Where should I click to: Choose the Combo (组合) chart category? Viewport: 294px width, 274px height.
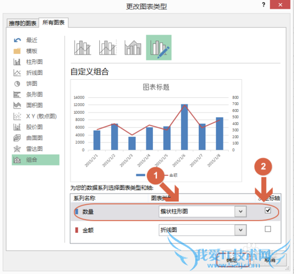(35, 160)
